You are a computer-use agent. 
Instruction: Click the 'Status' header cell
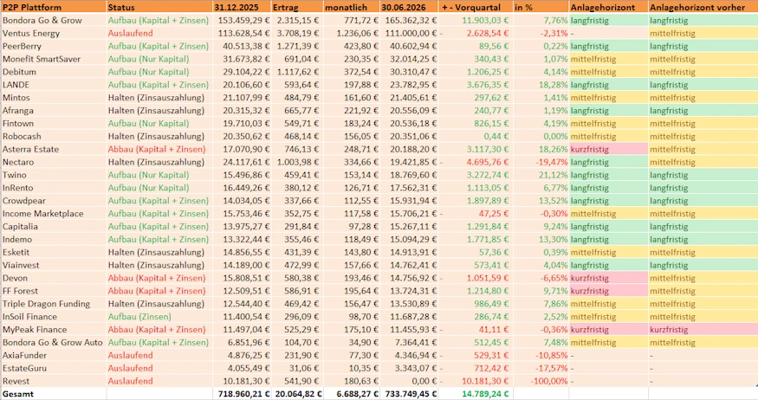click(159, 7)
